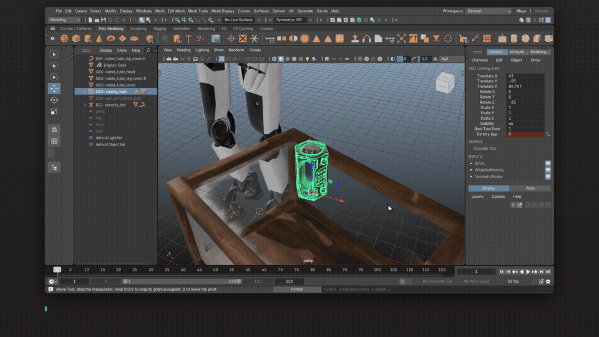Click the Battery Age value field
This screenshot has width=599, height=337.
(x=525, y=134)
